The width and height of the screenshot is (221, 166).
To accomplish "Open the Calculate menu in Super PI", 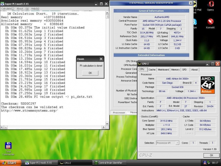I will pos(7,9).
